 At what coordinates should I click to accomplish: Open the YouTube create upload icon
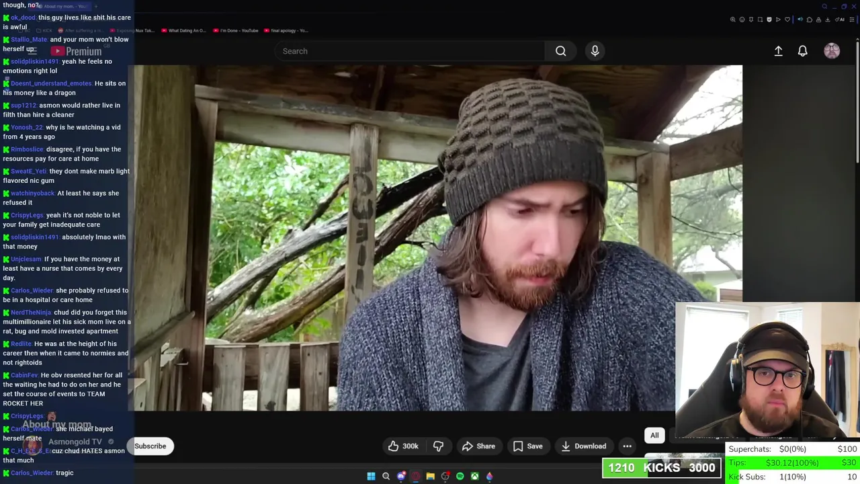coord(778,51)
